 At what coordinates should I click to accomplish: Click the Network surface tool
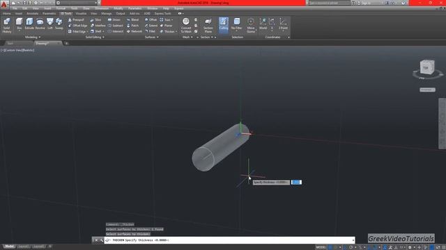pyautogui.click(x=134, y=31)
